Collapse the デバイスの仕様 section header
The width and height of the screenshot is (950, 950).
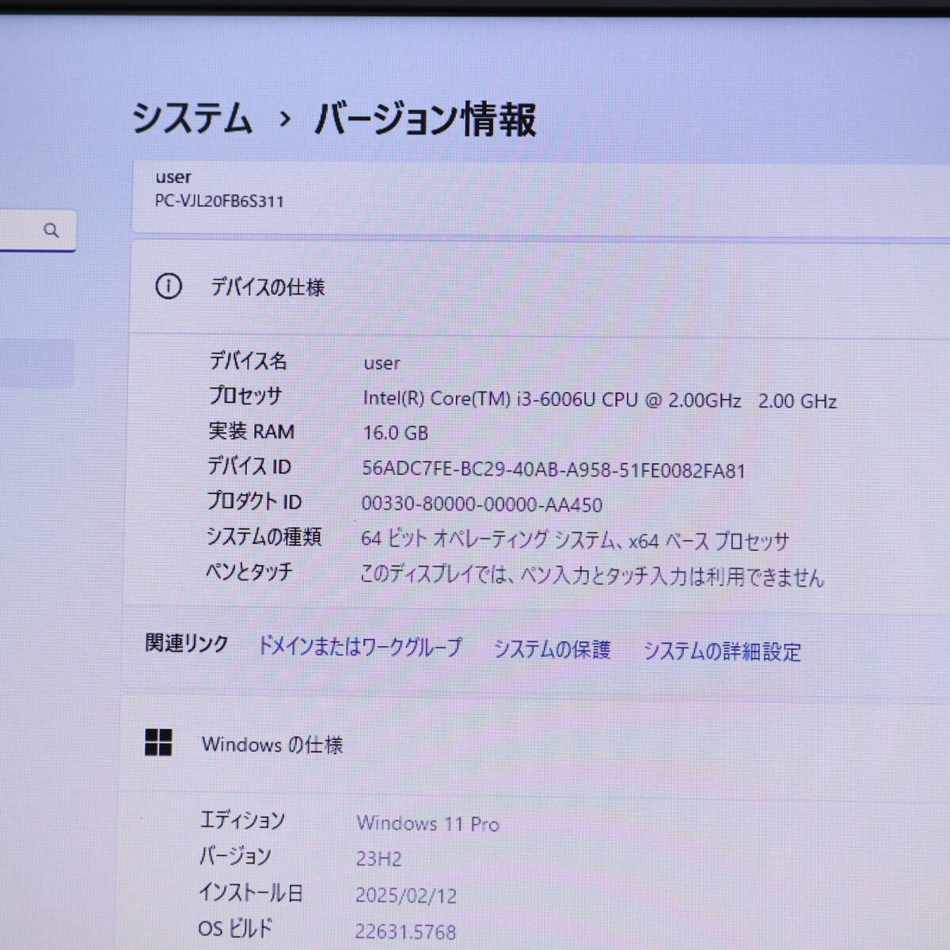pyautogui.click(x=540, y=287)
